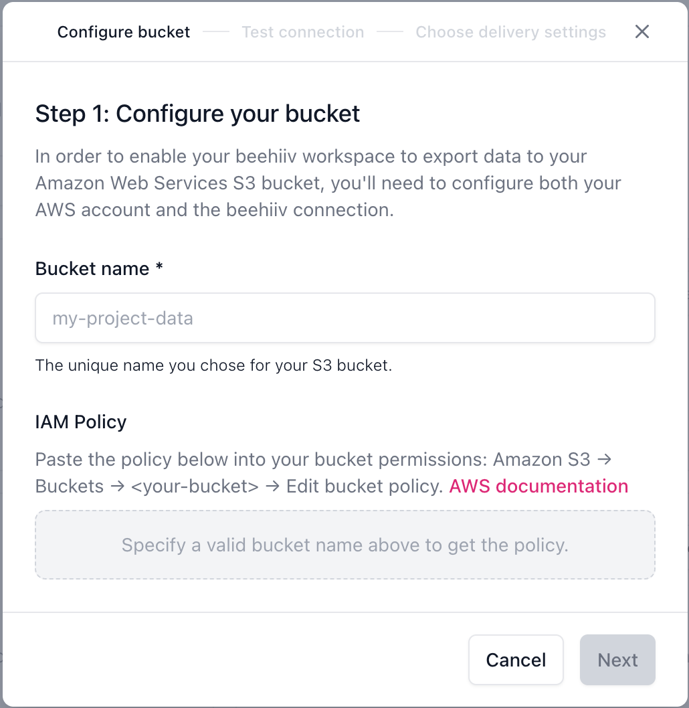Click the beehiiv workspace export description paragraph
Viewport: 689px width, 708px height.
[x=328, y=183]
